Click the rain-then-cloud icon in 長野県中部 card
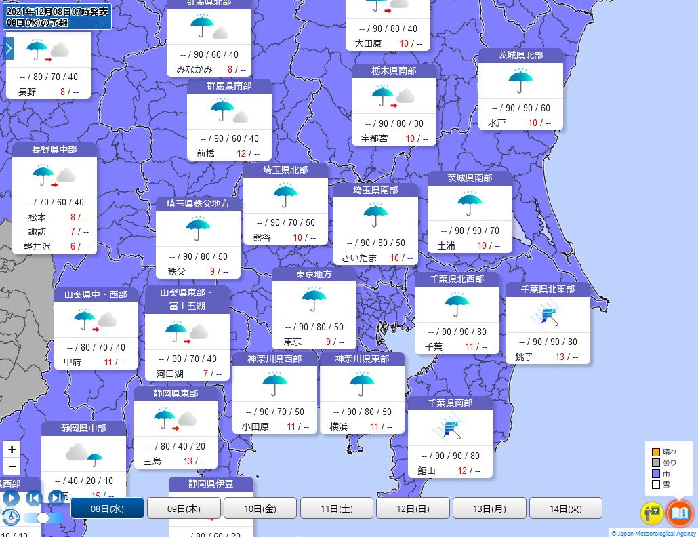Screen dimensions: 698x537 point(54,175)
